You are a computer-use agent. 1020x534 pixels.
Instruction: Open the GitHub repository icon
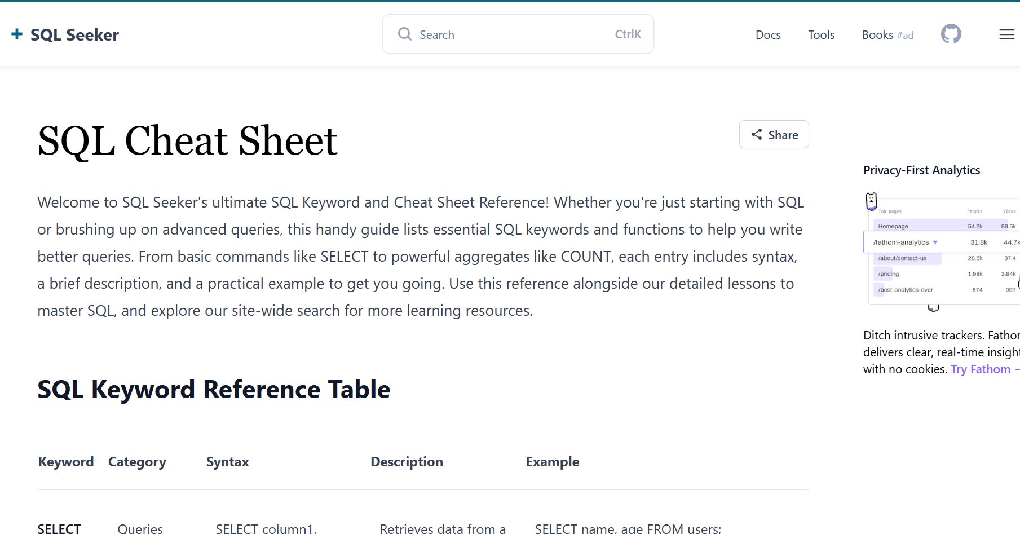[951, 34]
